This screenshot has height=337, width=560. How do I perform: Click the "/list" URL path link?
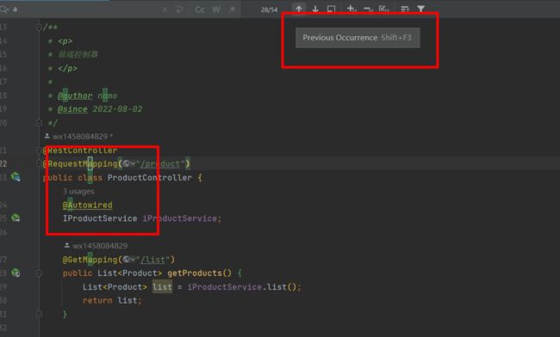(152, 260)
